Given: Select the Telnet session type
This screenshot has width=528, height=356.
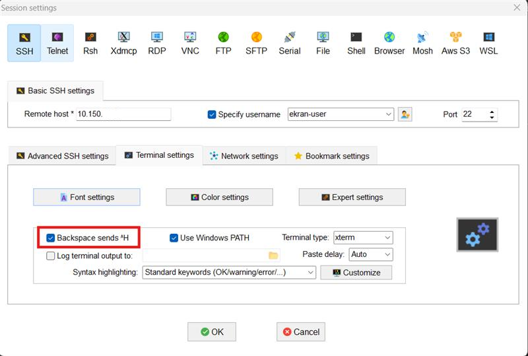Looking at the screenshot, I should coord(57,43).
